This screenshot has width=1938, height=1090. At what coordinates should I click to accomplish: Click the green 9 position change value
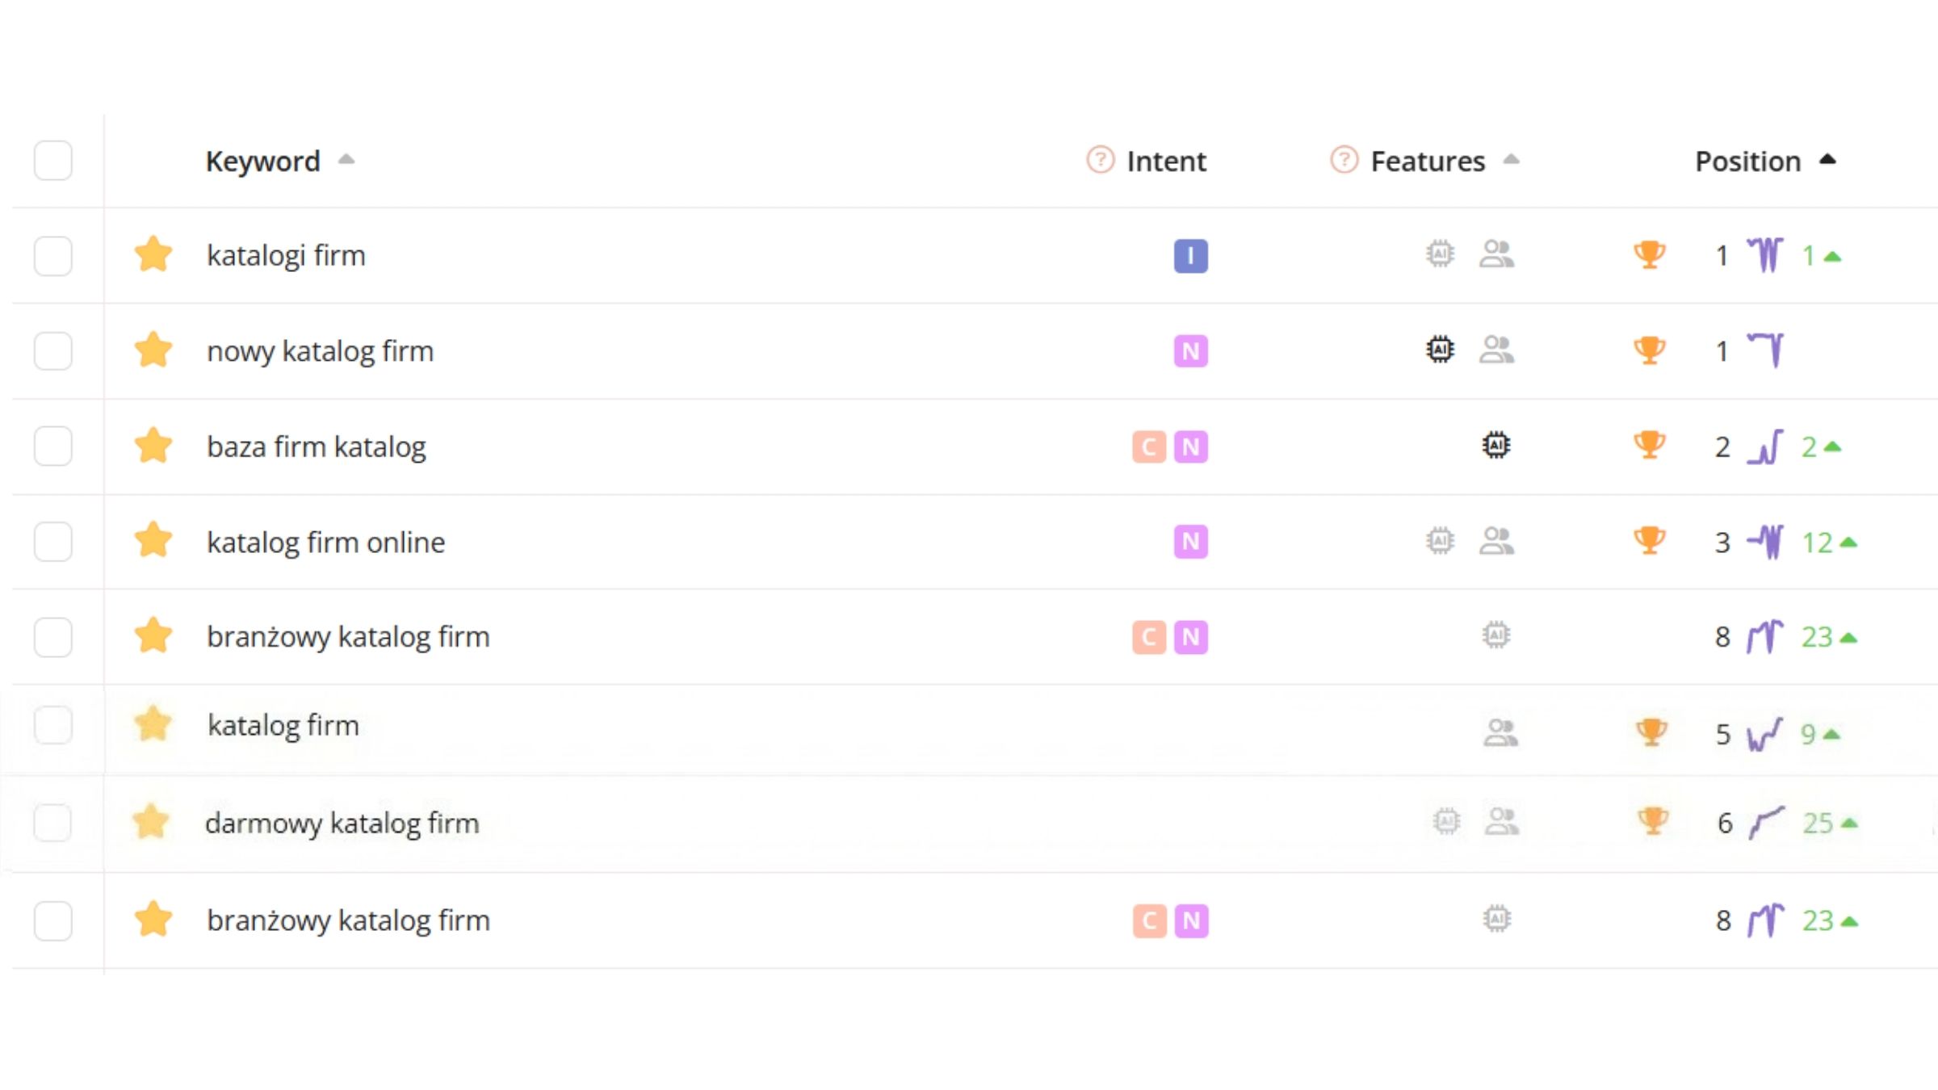coord(1808,734)
